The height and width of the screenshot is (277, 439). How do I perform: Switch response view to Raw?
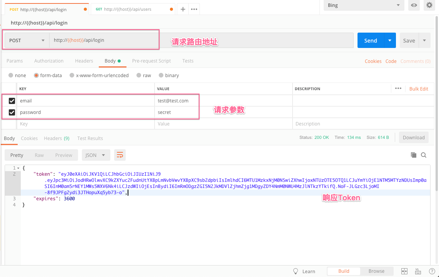click(39, 155)
